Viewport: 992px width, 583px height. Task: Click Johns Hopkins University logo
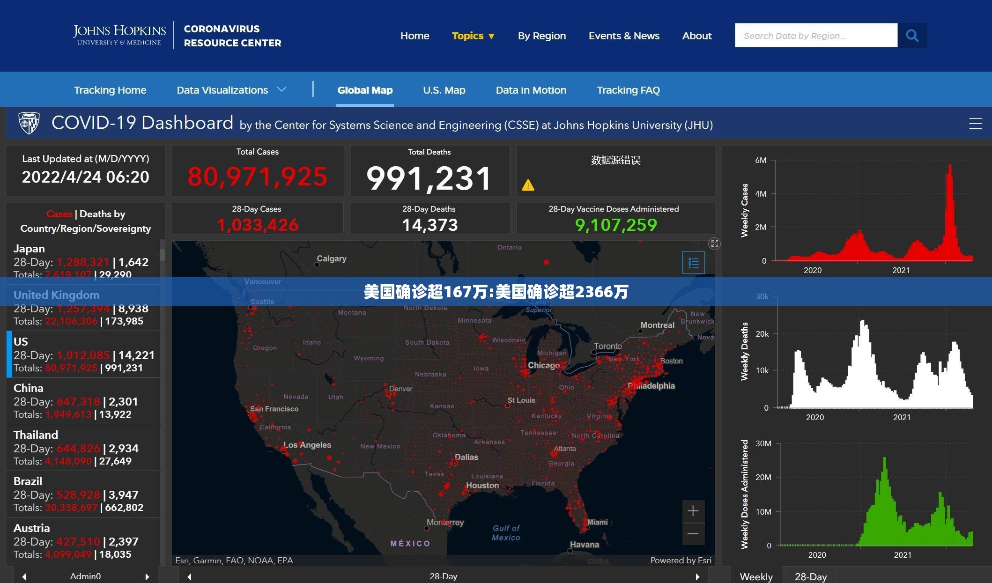[119, 35]
